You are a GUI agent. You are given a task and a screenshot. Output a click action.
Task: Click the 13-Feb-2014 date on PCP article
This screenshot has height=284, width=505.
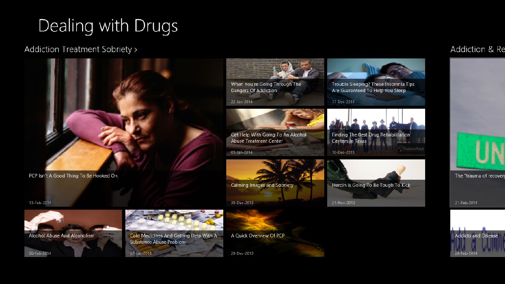(x=40, y=203)
